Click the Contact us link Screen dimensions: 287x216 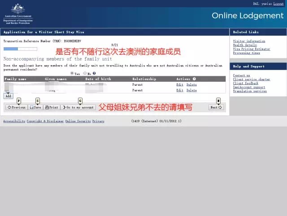point(241,75)
